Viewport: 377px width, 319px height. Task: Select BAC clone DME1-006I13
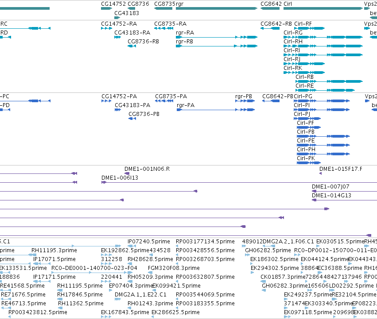pyautogui.click(x=120, y=178)
